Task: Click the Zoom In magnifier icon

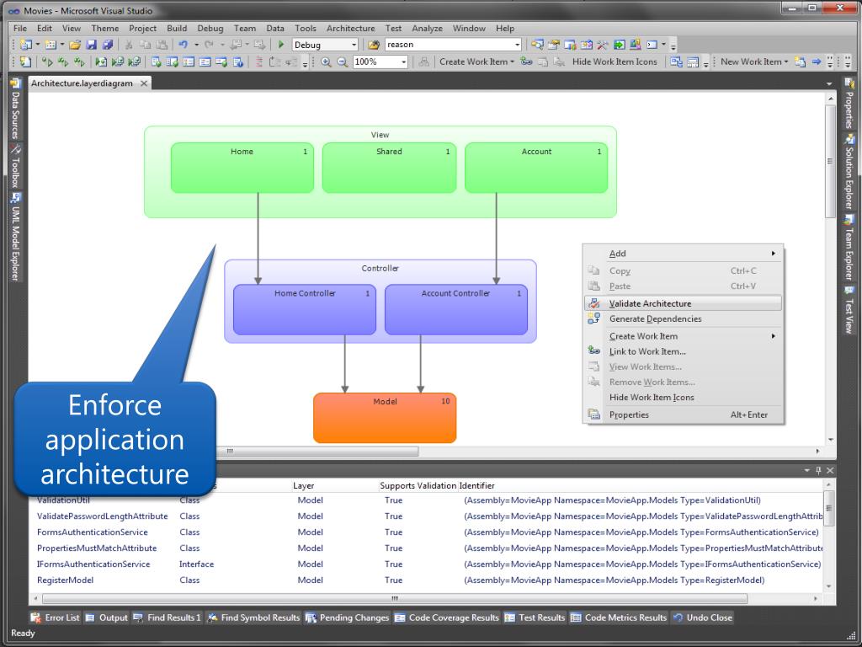Action: tap(326, 61)
